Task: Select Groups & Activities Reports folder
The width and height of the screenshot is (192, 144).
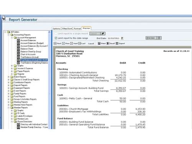Action: coord(25,99)
